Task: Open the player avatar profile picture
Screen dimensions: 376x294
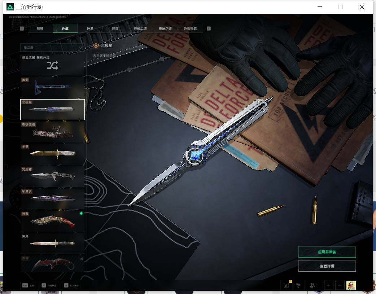Action: point(351,285)
